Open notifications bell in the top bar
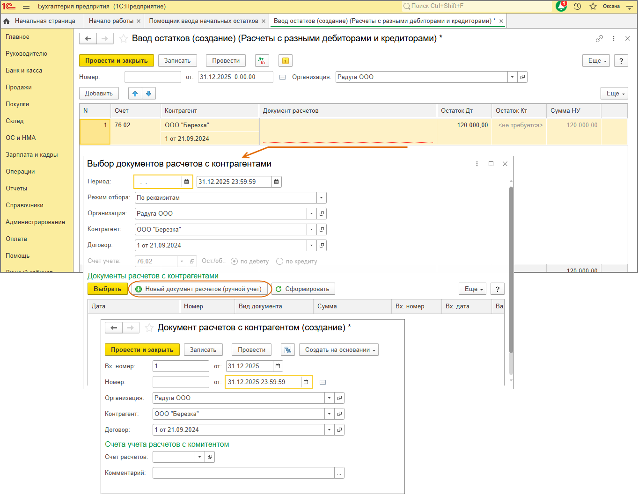638x495 pixels. [561, 7]
